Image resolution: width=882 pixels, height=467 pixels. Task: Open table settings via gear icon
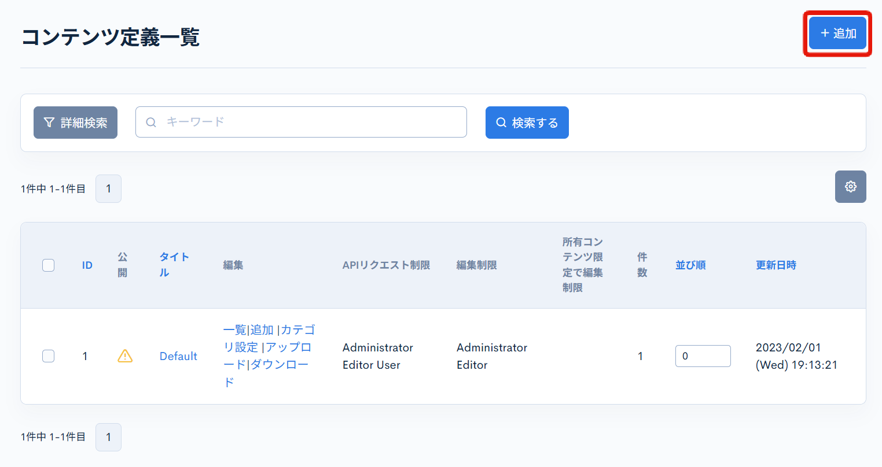tap(850, 187)
